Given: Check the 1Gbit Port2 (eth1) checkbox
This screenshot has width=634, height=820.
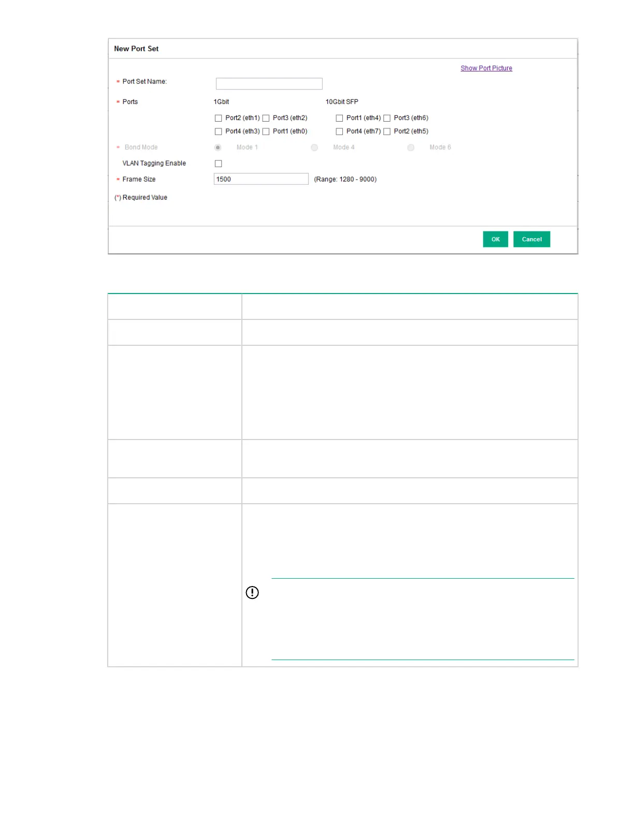Looking at the screenshot, I should coord(219,119).
